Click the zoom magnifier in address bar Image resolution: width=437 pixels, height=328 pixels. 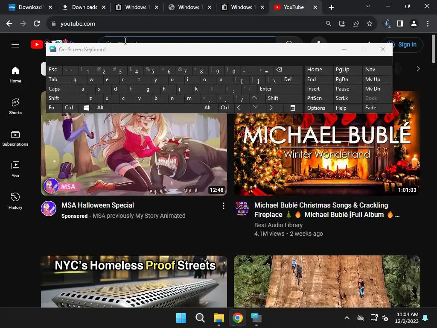[329, 24]
